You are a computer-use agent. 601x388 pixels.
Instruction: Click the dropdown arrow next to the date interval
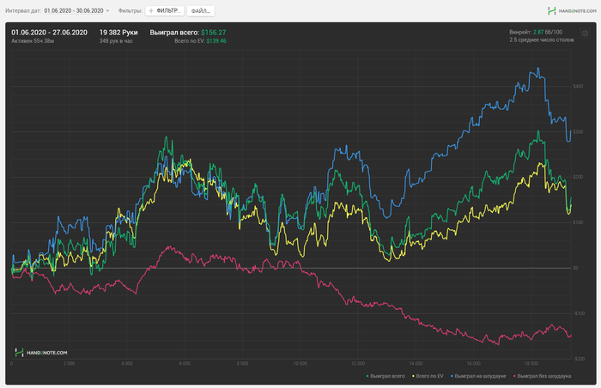[107, 11]
